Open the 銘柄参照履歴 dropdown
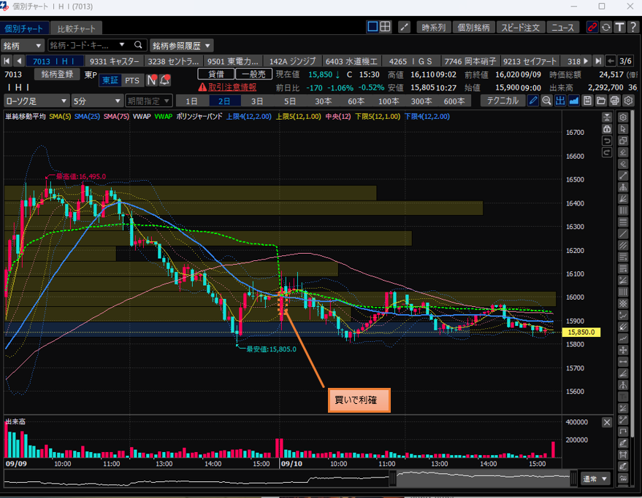Viewport: 642px width, 498px height. (182, 45)
